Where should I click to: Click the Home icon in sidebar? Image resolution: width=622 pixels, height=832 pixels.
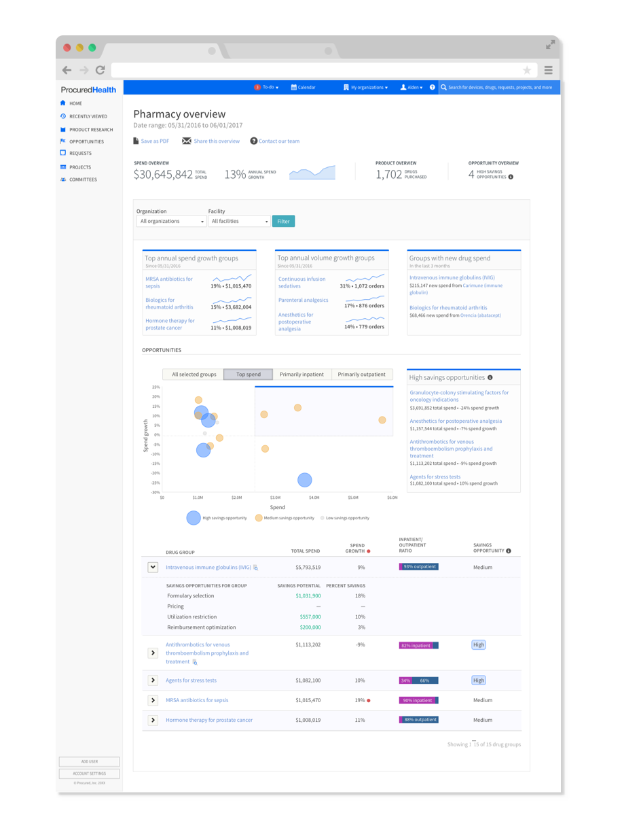point(63,103)
